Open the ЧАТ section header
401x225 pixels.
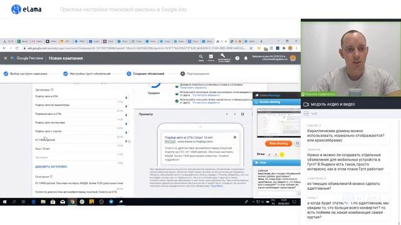(351, 114)
